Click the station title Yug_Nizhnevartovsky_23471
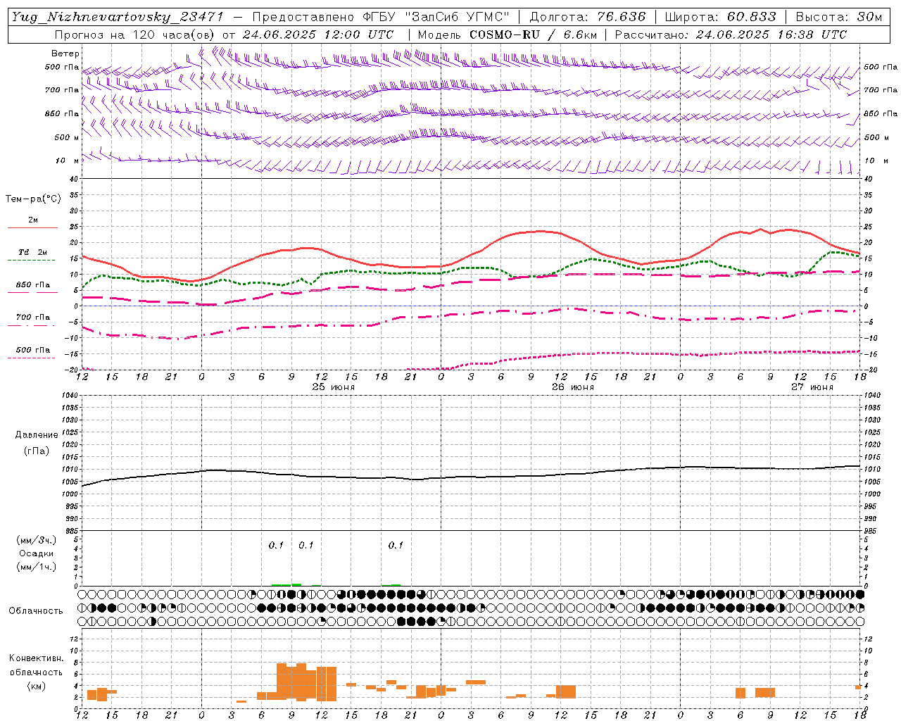Screen dimensions: 901x721 (118, 17)
